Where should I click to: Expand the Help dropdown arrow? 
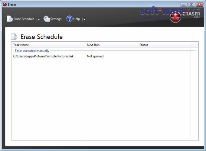click(84, 19)
